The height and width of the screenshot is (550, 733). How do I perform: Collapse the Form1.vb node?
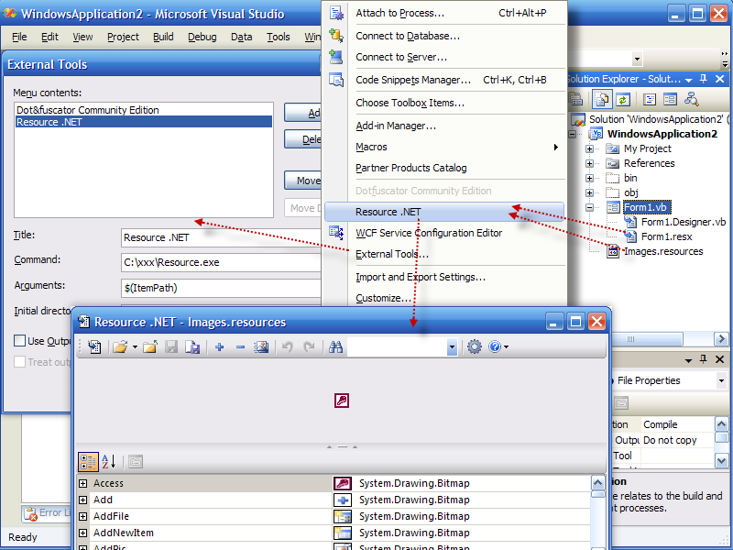click(589, 207)
